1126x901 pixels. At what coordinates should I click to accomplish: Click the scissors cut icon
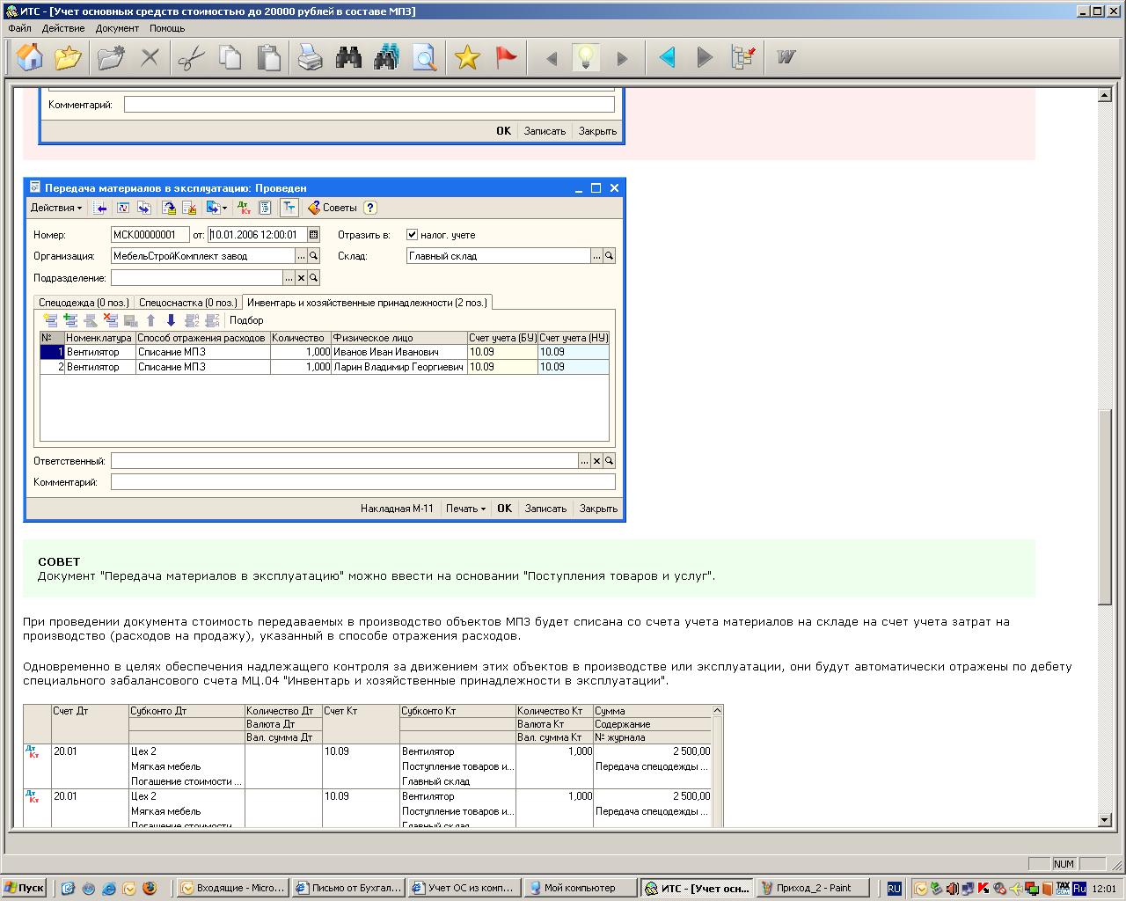191,58
